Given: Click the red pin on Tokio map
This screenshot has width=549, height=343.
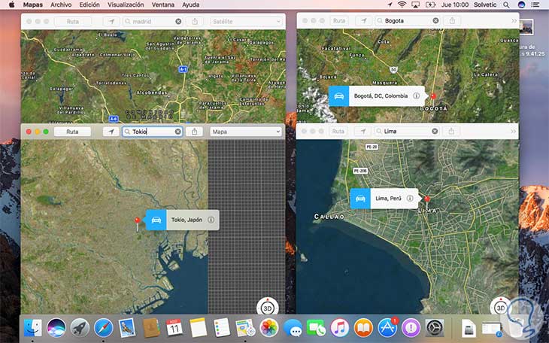Looking at the screenshot, I should click(137, 221).
